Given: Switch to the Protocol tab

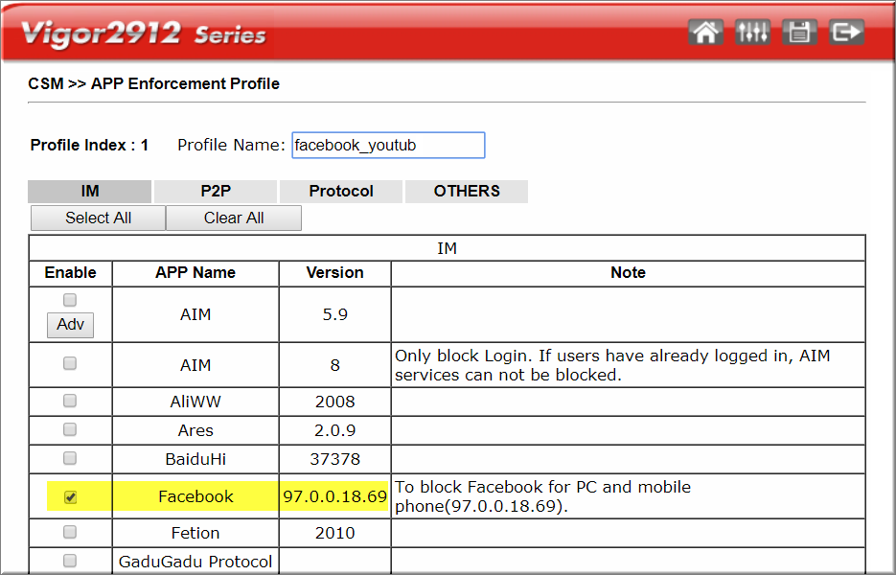Looking at the screenshot, I should tap(341, 191).
